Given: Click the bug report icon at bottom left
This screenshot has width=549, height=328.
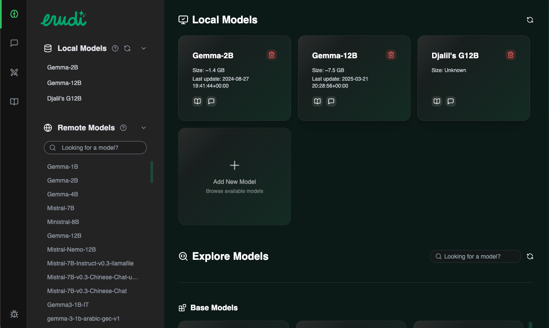Looking at the screenshot, I should pyautogui.click(x=14, y=314).
